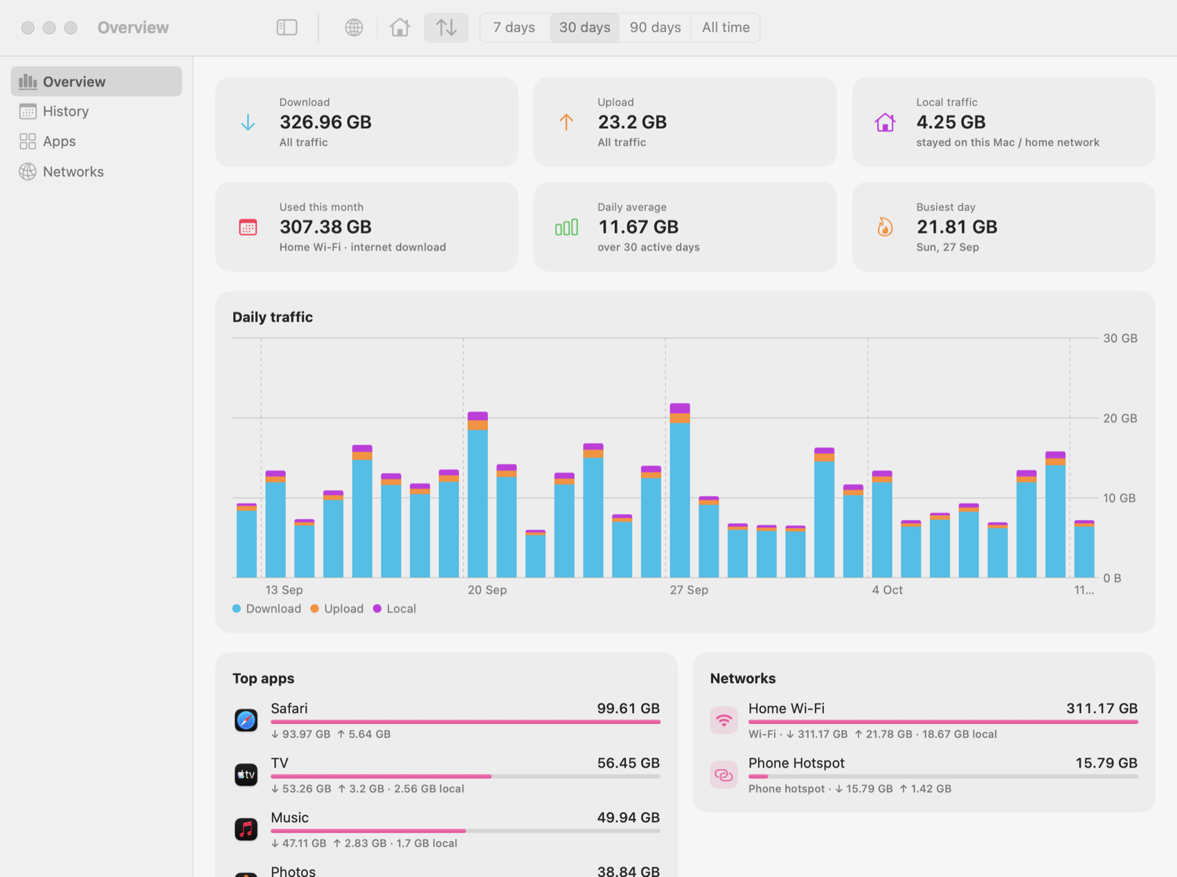The height and width of the screenshot is (877, 1177).
Task: Click the 4.25 GB local traffic value
Action: [951, 123]
